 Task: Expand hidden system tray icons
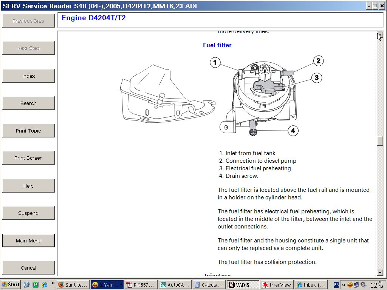343,285
